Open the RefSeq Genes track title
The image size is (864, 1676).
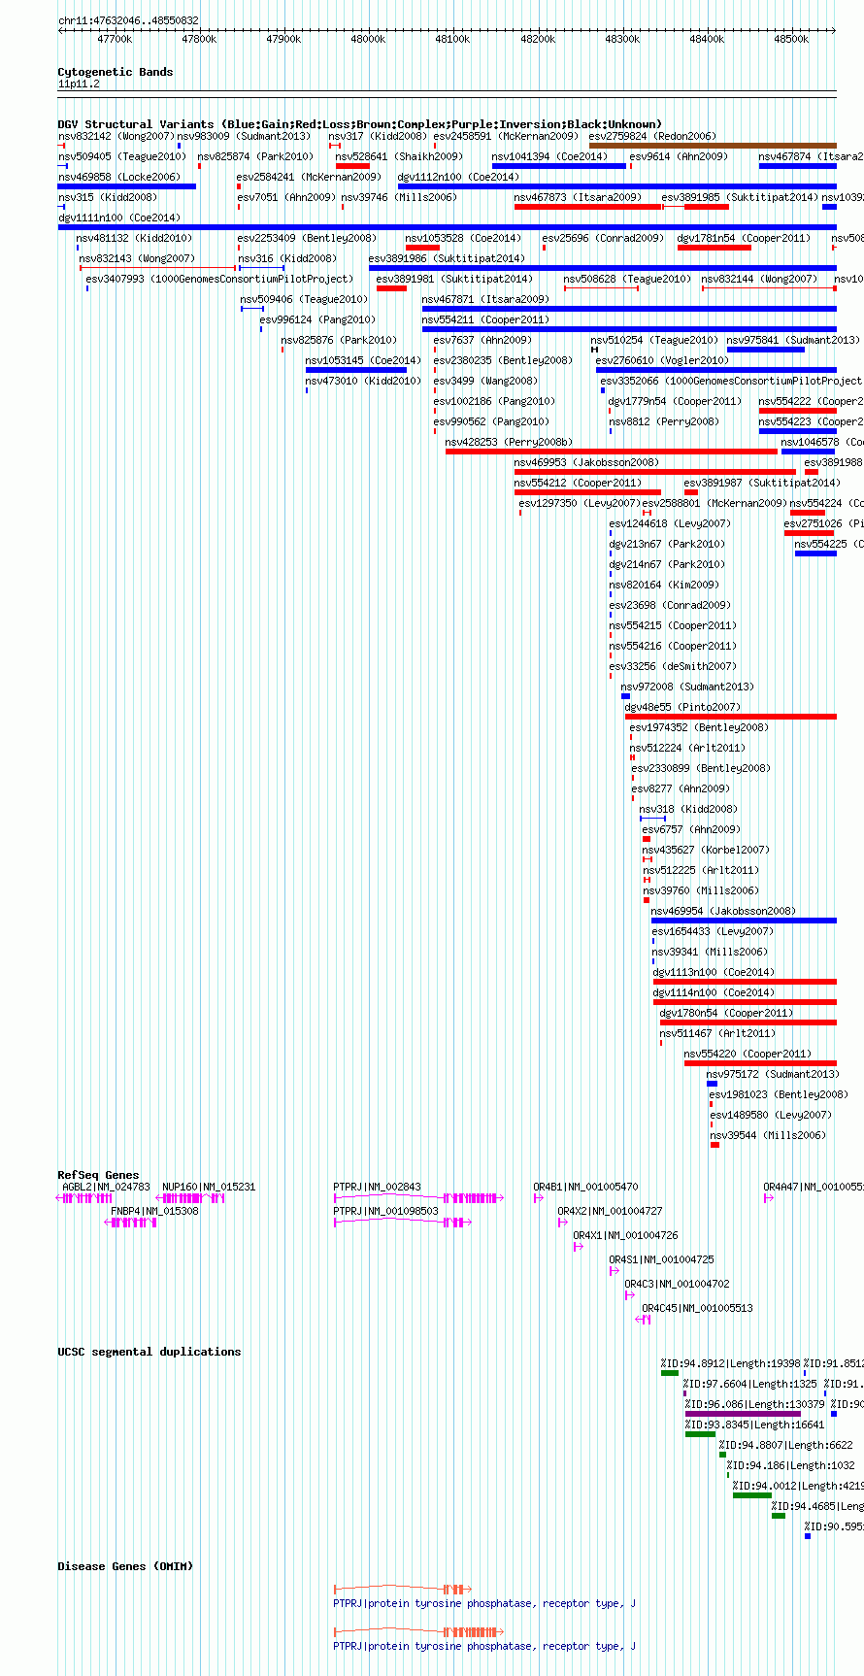(x=98, y=1175)
